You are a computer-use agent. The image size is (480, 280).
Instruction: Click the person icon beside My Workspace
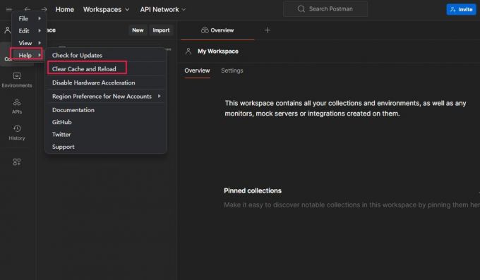(188, 51)
